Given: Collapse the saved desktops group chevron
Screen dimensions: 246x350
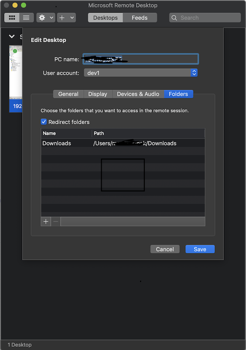Looking at the screenshot, I should [x=11, y=36].
